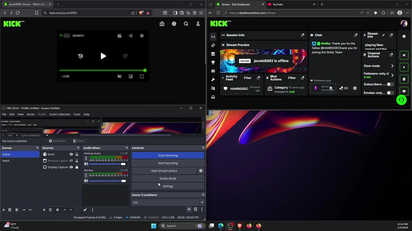Open OBS Docks menu
The image size is (412, 231).
point(31,114)
